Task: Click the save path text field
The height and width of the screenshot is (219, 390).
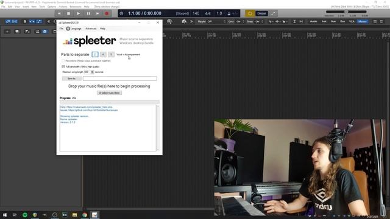Action: 119,78
